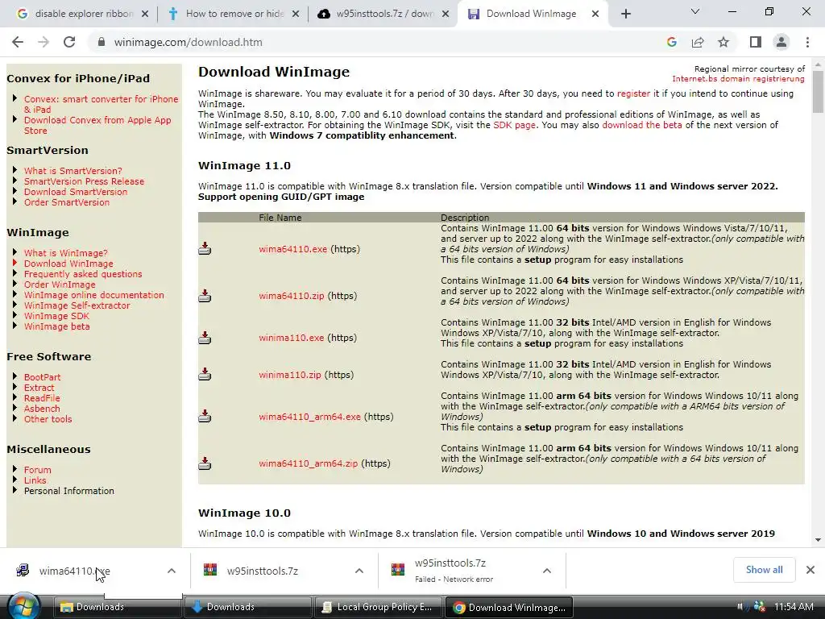Screen dimensions: 825x619
Task: Close the downloads shelf
Action: tap(810, 570)
